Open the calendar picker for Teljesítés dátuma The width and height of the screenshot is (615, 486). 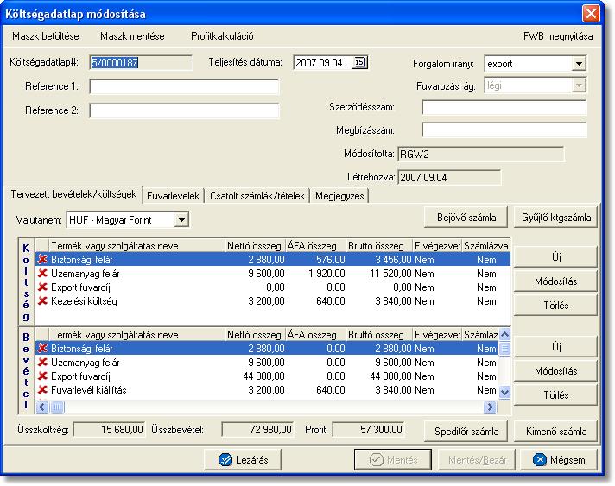click(359, 62)
